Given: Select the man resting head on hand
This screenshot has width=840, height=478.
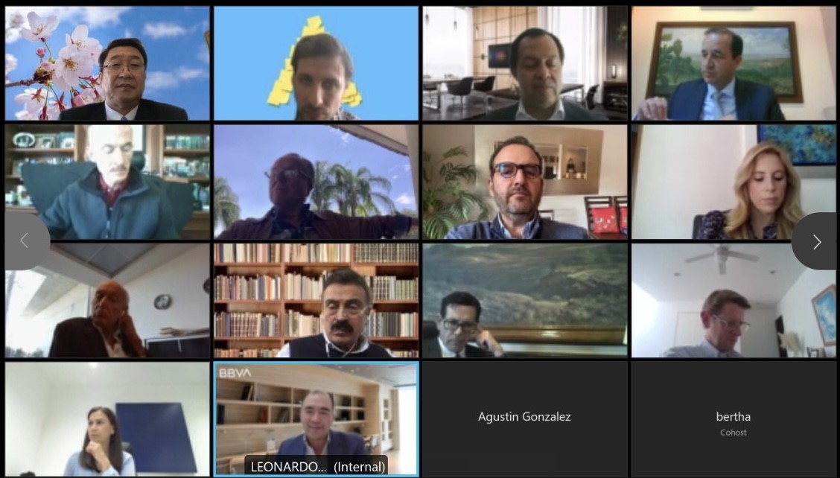Looking at the screenshot, I should click(x=107, y=301).
